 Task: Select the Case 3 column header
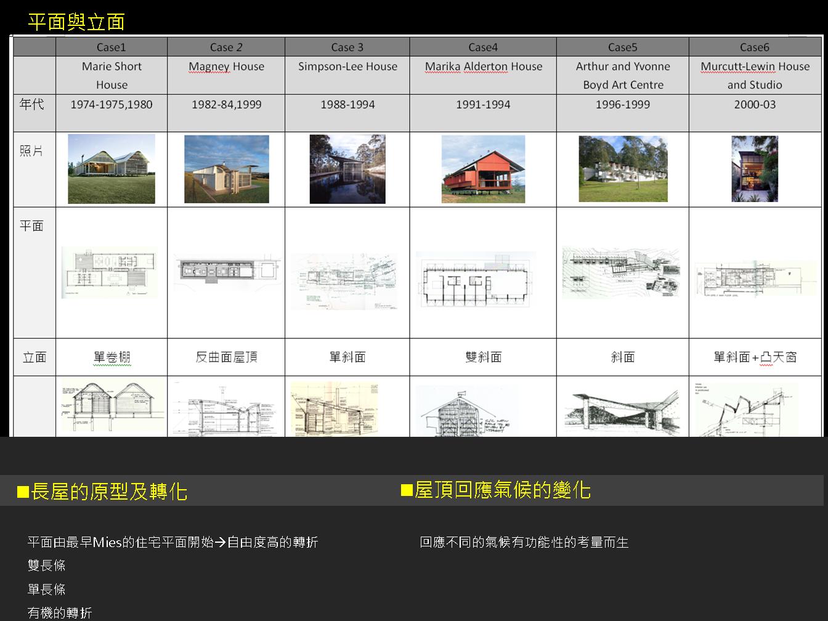(347, 47)
